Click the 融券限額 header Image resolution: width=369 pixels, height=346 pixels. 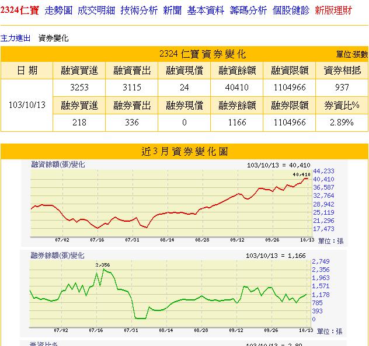[x=290, y=106]
